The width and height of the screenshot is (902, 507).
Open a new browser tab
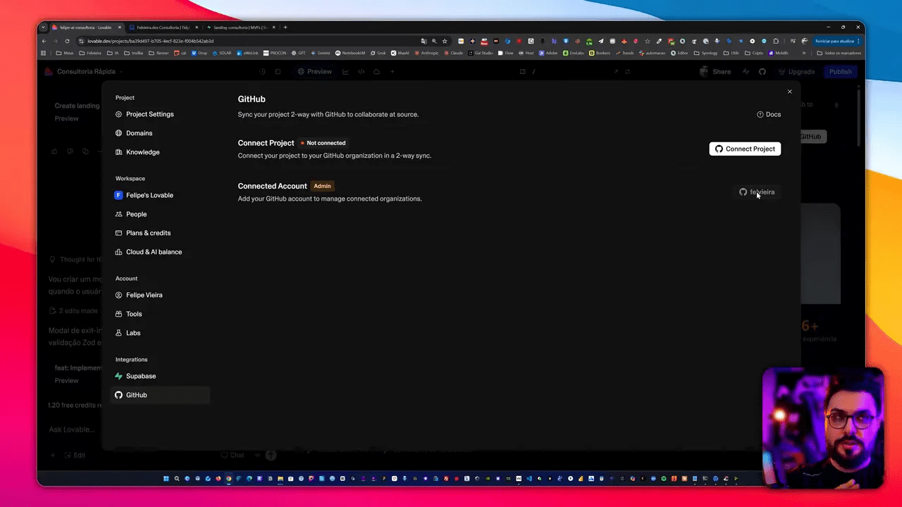pos(285,27)
